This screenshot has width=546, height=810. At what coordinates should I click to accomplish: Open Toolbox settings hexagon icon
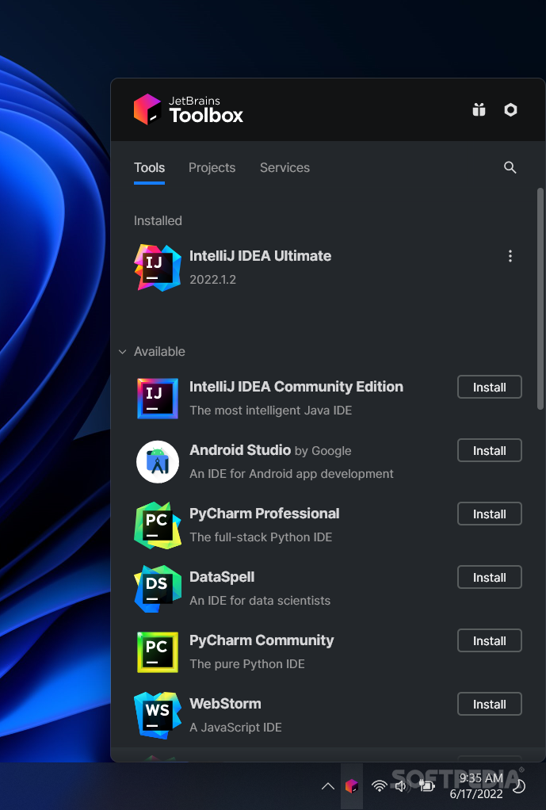click(x=510, y=109)
